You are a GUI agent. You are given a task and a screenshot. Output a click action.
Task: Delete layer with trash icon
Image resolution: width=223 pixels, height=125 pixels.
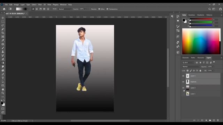click(218, 120)
